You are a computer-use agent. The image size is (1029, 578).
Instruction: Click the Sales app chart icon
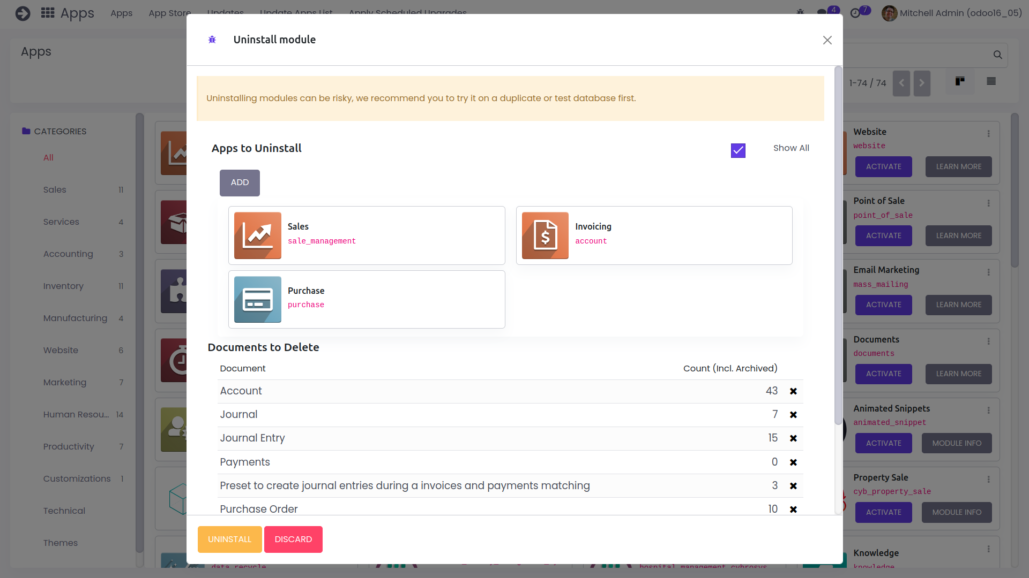pos(257,235)
